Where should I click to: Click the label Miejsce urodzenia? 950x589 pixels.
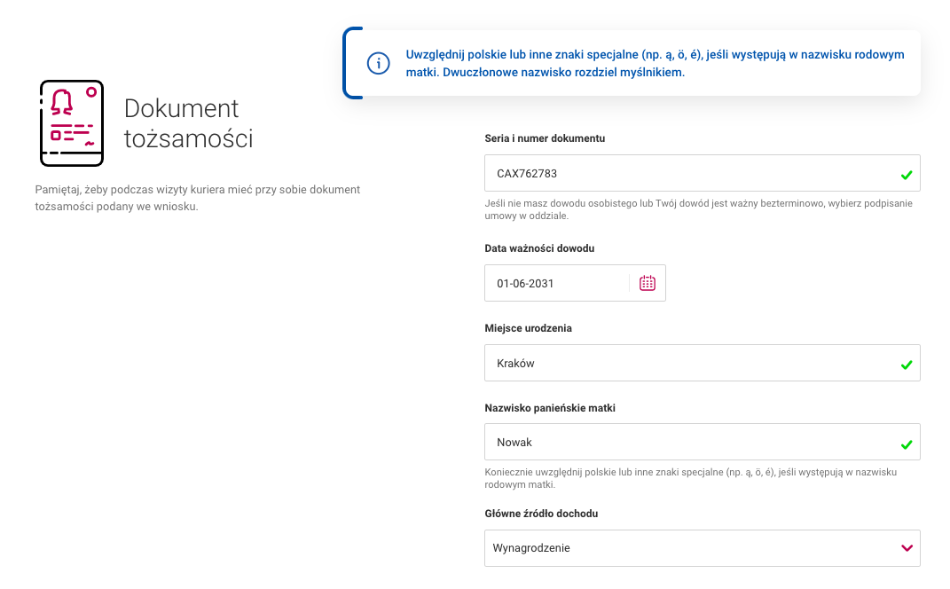pyautogui.click(x=528, y=328)
